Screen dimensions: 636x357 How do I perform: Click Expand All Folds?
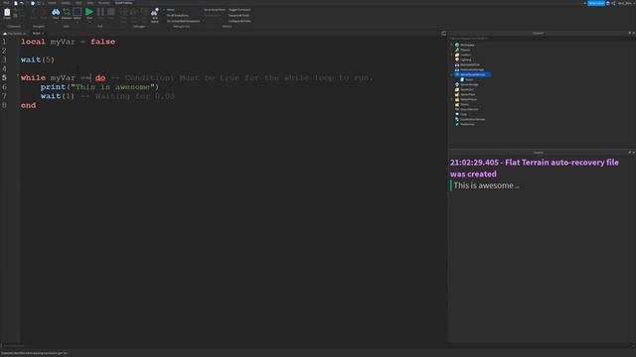pyautogui.click(x=238, y=16)
